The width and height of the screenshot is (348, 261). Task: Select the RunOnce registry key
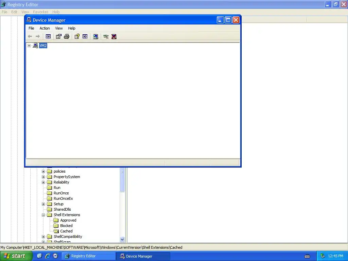point(61,193)
